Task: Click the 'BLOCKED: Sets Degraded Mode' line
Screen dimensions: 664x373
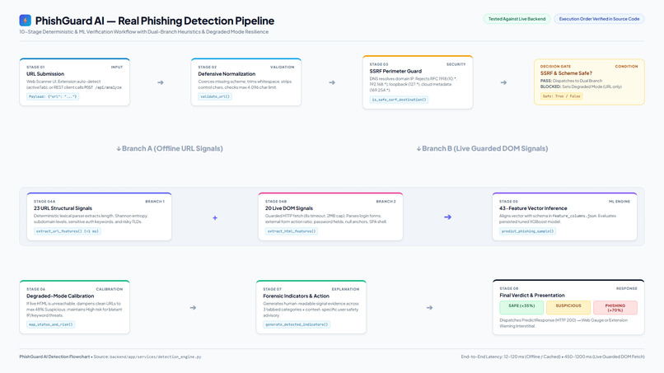Action: pos(581,86)
